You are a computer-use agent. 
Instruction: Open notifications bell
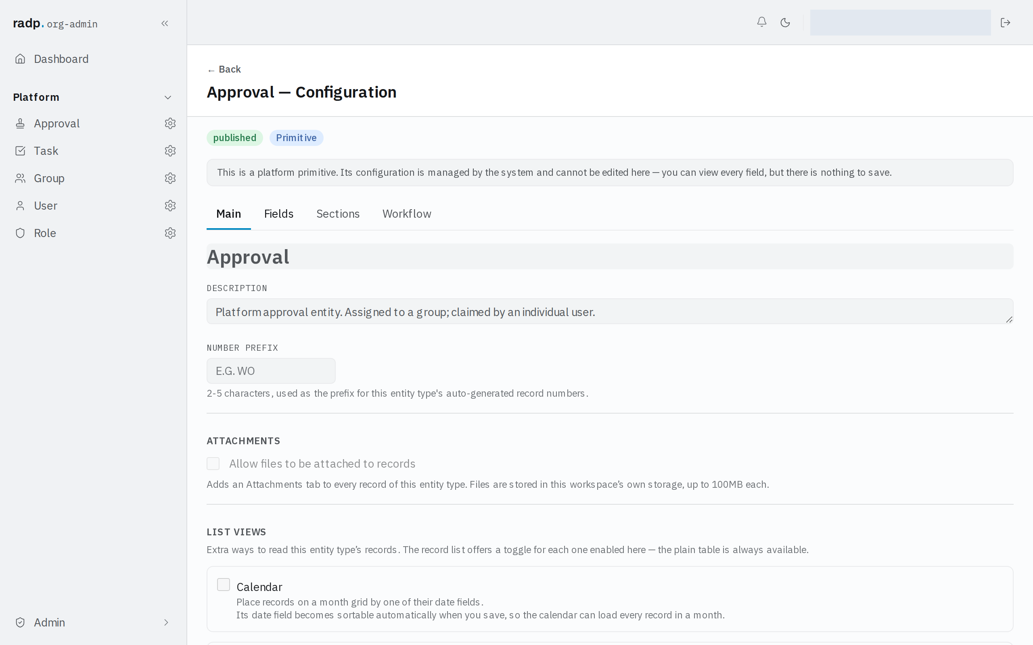[761, 22]
